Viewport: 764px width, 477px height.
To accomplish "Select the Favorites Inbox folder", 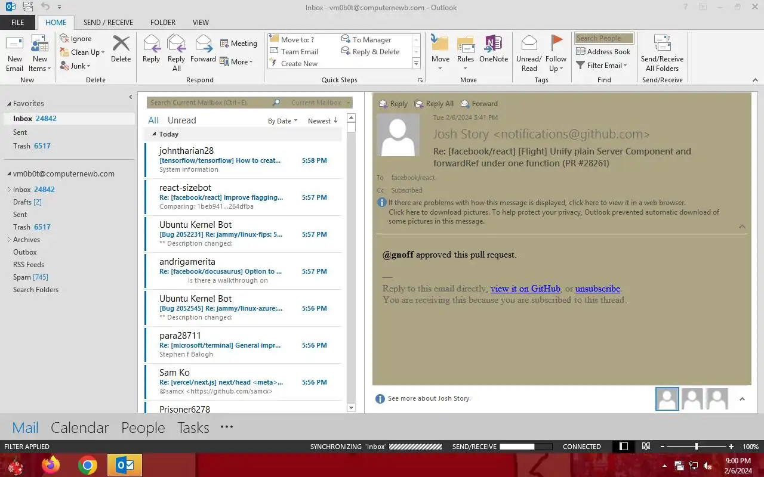I will [x=69, y=119].
